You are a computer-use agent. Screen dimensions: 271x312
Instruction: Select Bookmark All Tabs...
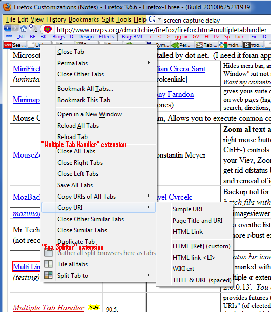coord(98,89)
